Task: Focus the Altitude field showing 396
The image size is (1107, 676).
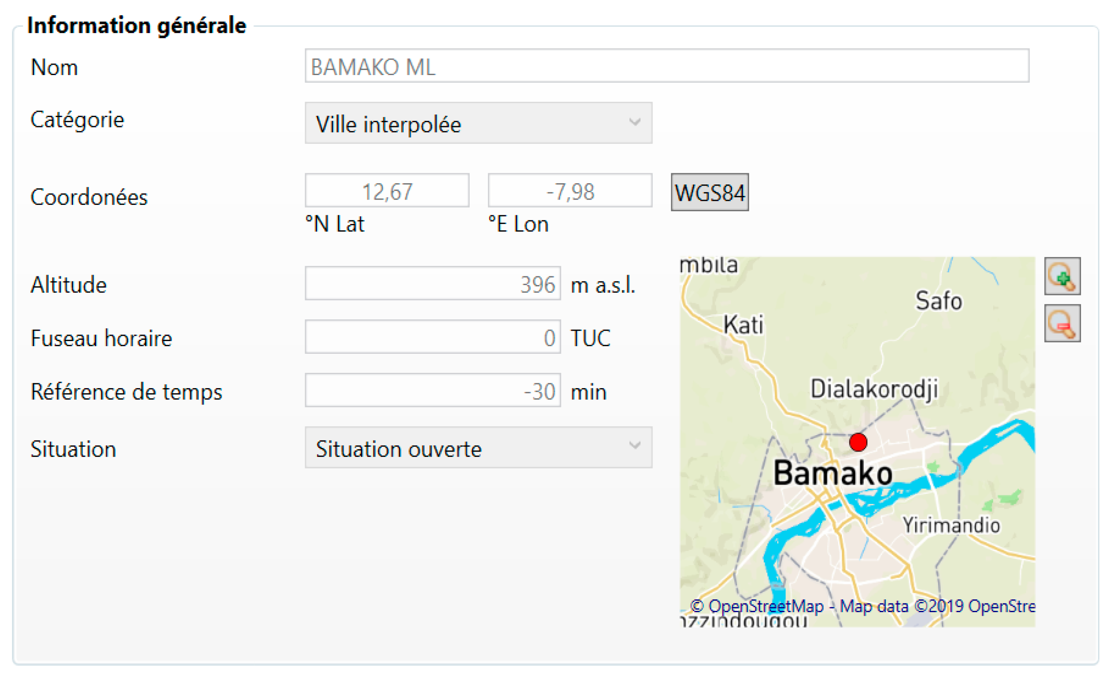Action: [432, 283]
